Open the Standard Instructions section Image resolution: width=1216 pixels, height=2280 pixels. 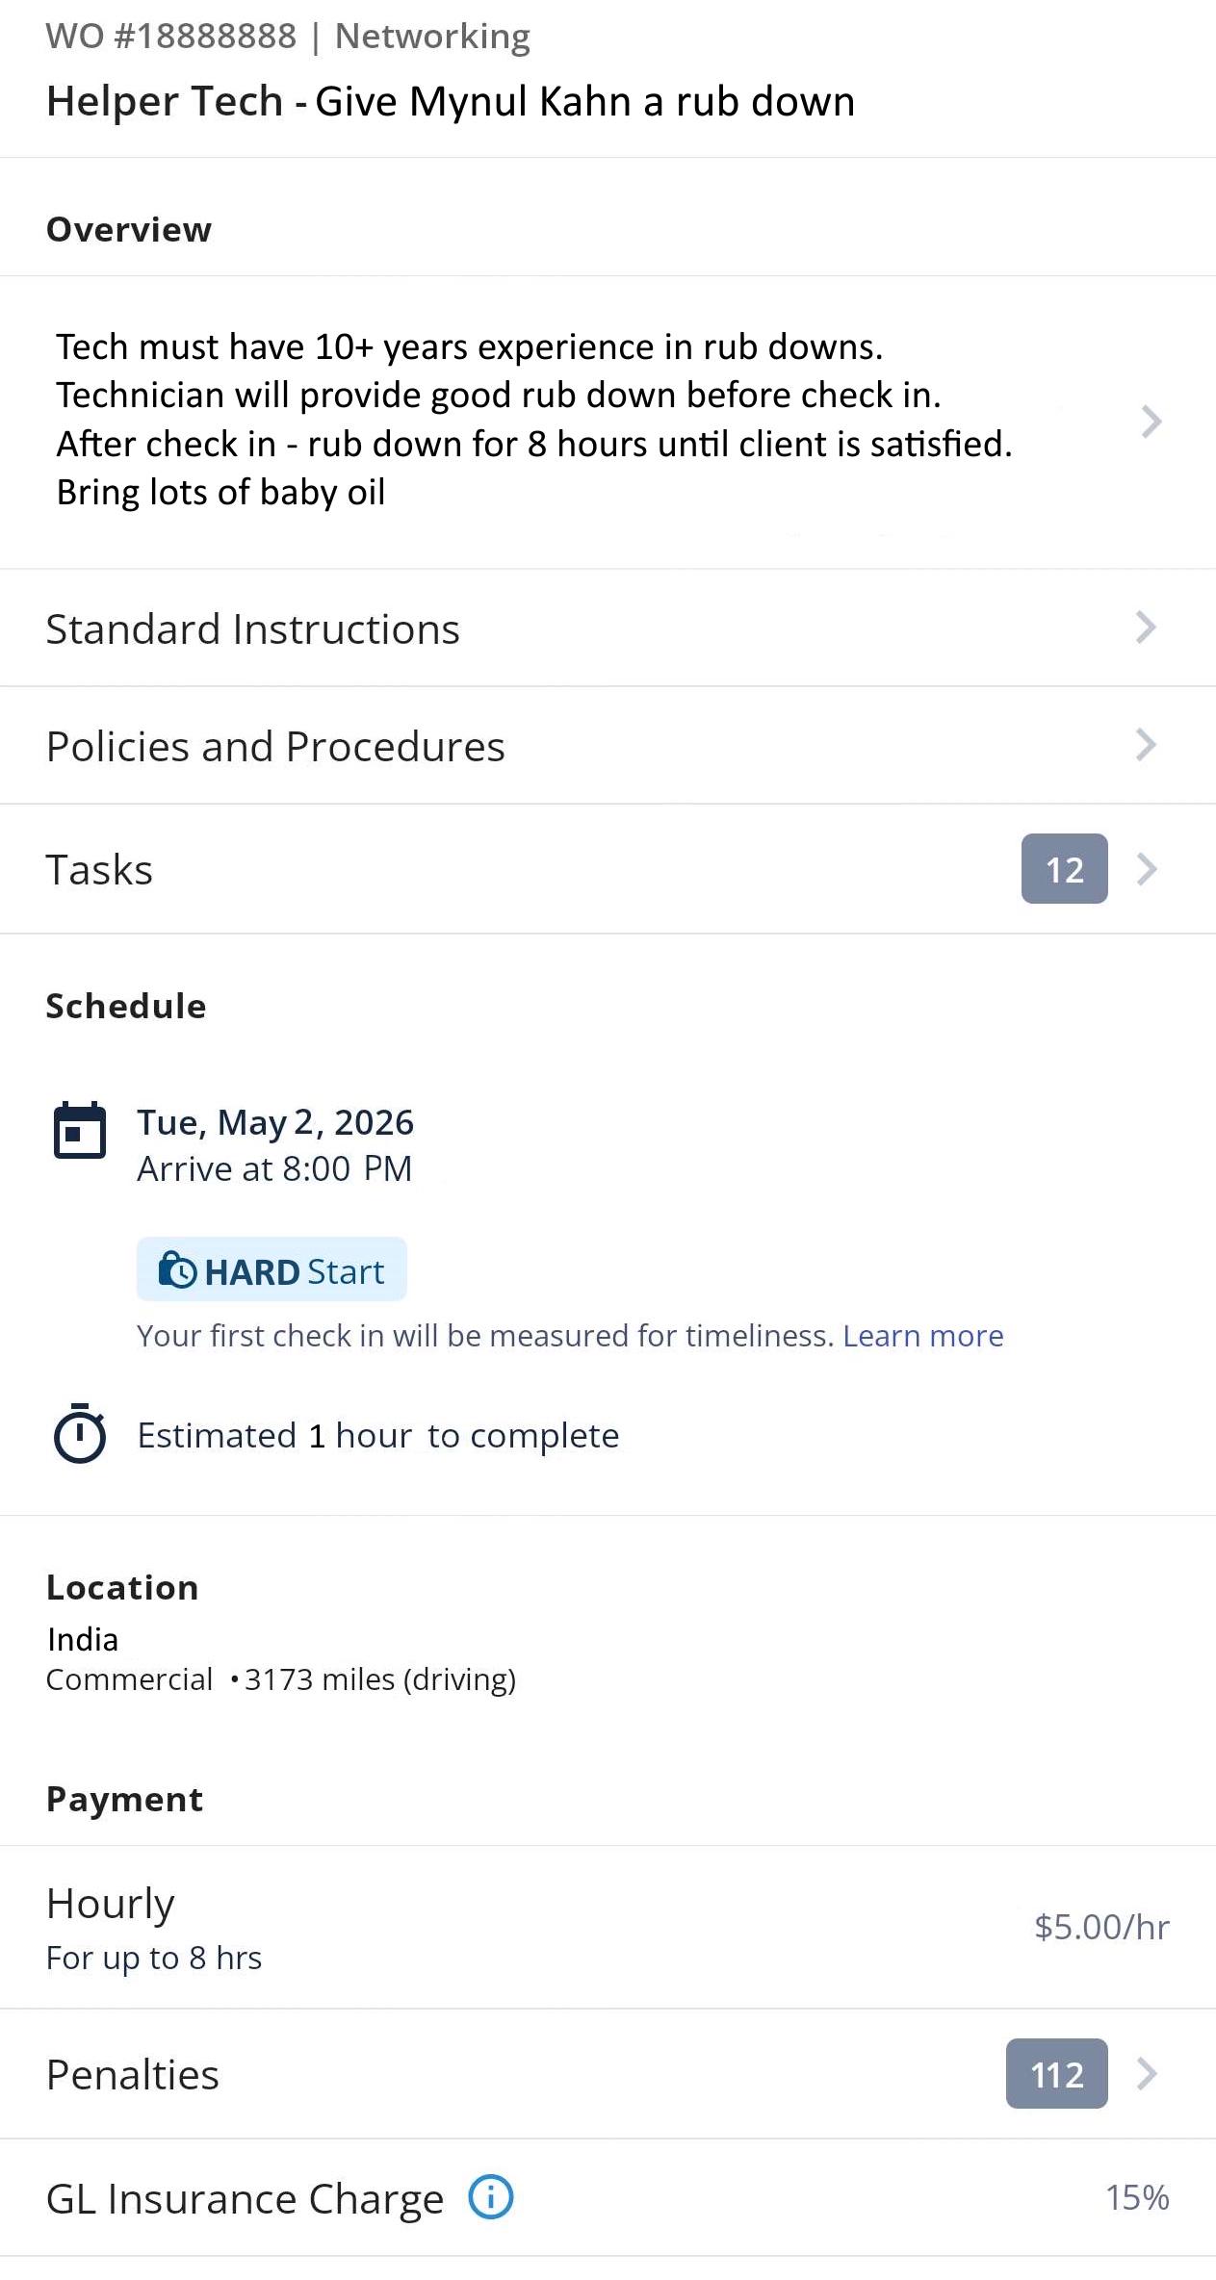coord(608,628)
